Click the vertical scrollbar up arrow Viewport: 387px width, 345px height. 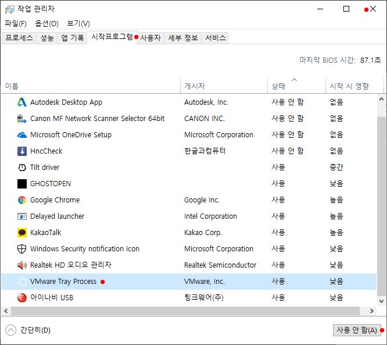tap(381, 99)
